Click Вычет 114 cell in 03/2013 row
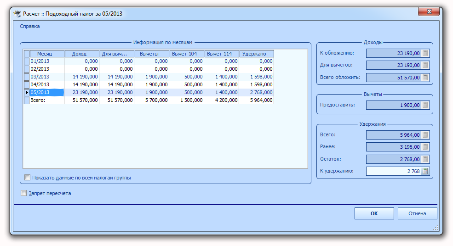 [222, 77]
